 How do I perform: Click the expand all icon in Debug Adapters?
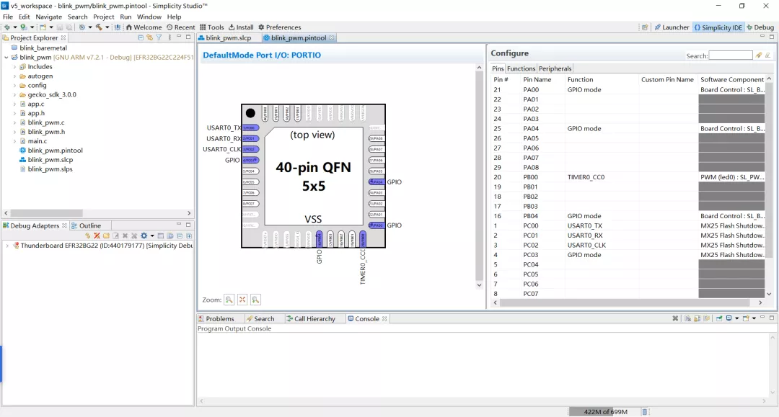(x=189, y=236)
